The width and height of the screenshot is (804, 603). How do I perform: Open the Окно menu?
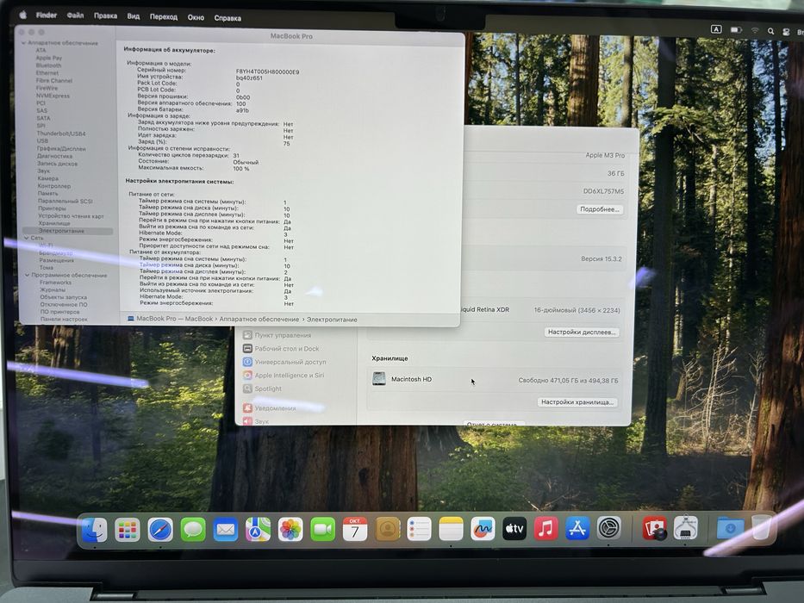[x=196, y=17]
